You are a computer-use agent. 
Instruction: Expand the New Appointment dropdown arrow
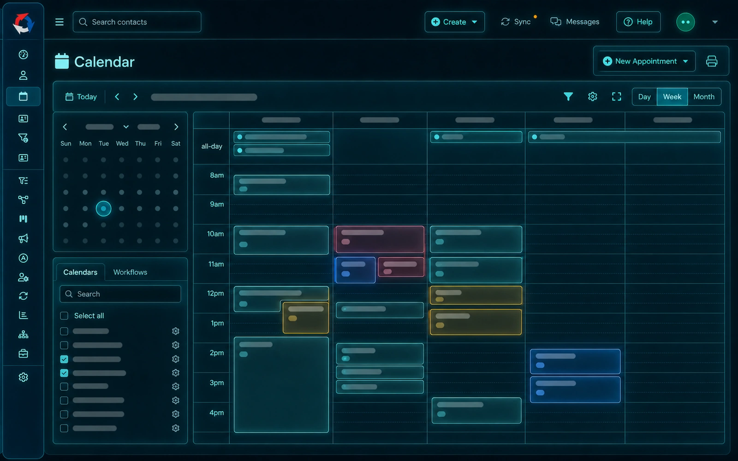pos(685,61)
